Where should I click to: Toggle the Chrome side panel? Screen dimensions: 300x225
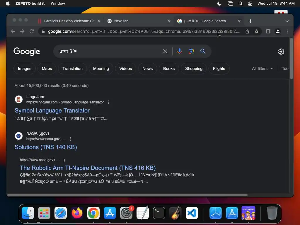[x=268, y=31]
